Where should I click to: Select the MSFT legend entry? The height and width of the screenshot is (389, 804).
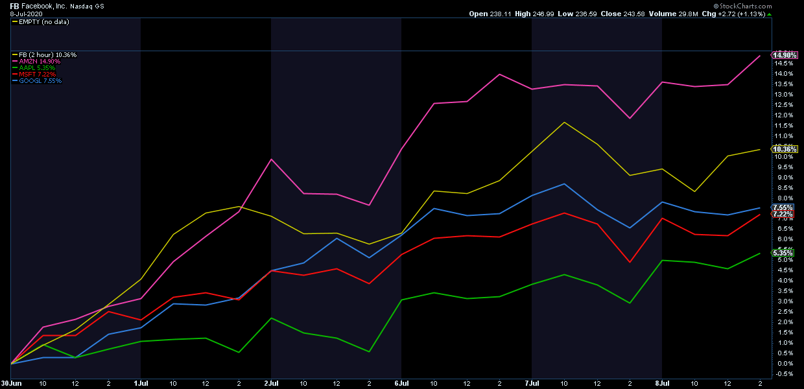[x=38, y=74]
